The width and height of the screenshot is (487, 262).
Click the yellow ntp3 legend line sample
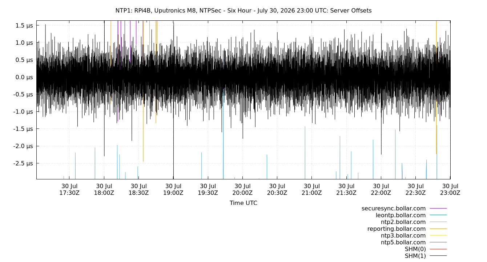(x=438, y=235)
